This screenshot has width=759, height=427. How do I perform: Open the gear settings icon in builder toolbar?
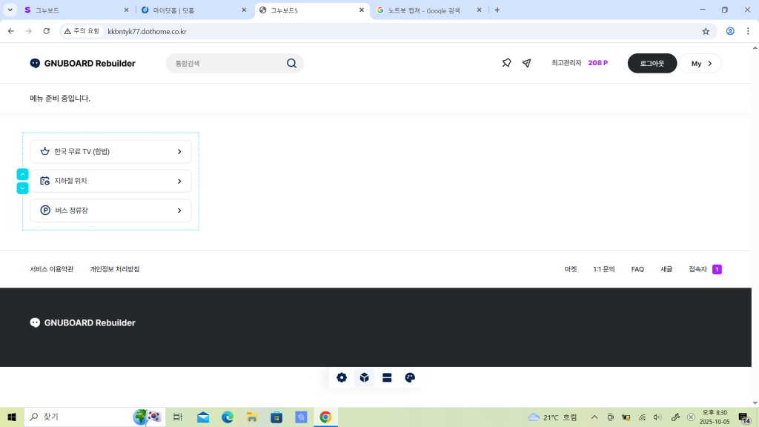coord(342,377)
